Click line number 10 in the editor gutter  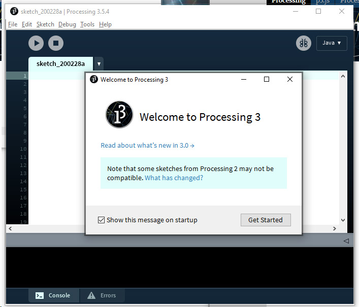click(x=23, y=149)
